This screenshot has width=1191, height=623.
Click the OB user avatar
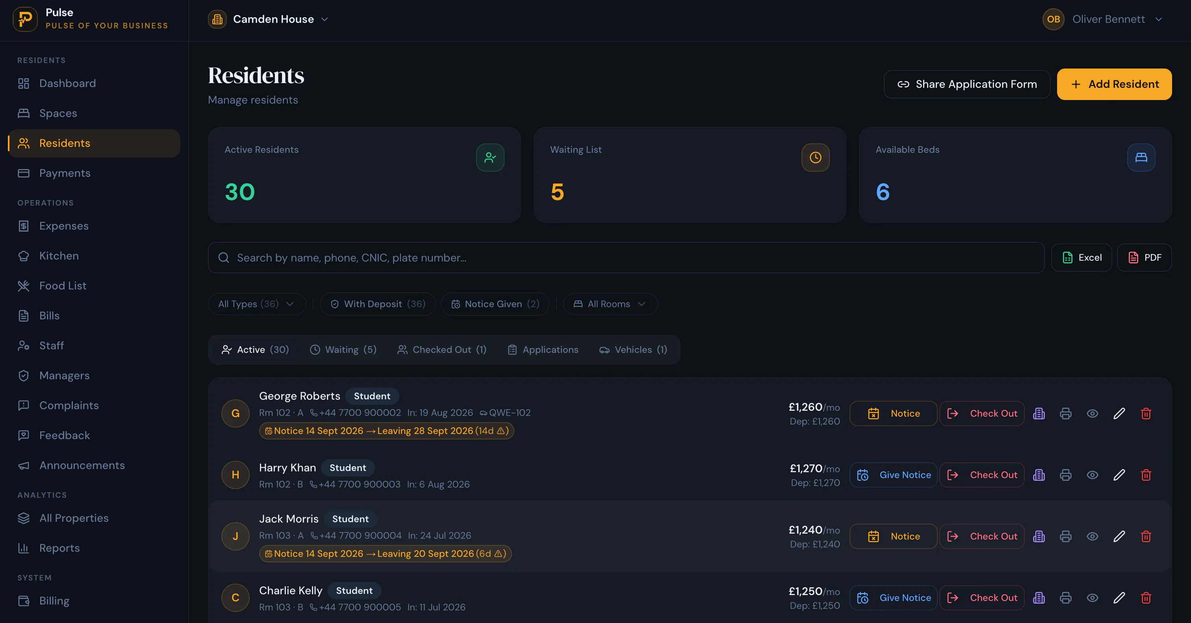pos(1053,19)
